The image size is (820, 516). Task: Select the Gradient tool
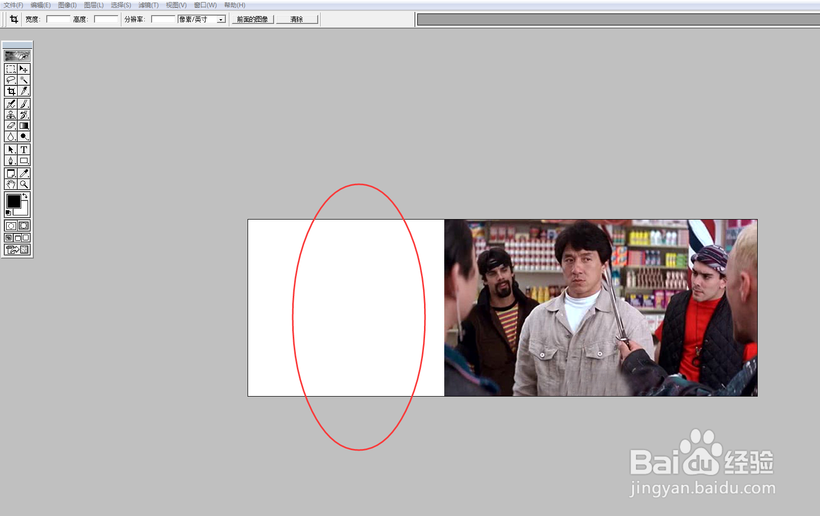[24, 126]
